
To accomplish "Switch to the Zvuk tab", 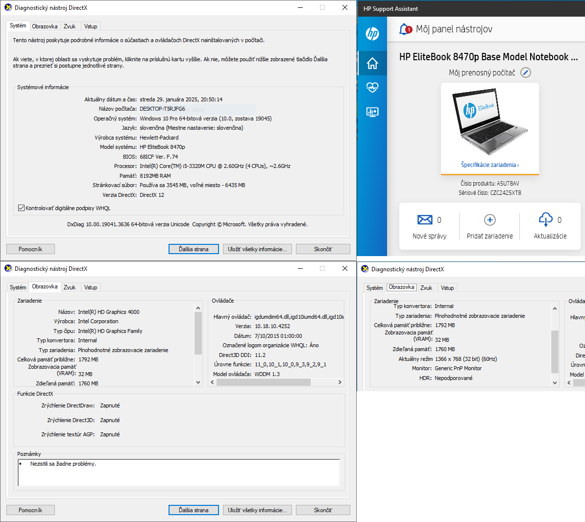I will [x=69, y=26].
